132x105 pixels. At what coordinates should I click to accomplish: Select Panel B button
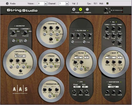(x=81, y=9)
